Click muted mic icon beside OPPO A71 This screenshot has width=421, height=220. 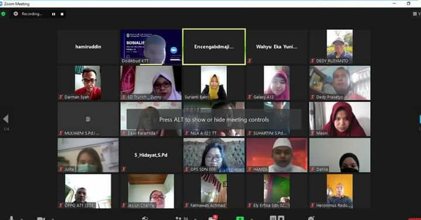click(x=61, y=205)
